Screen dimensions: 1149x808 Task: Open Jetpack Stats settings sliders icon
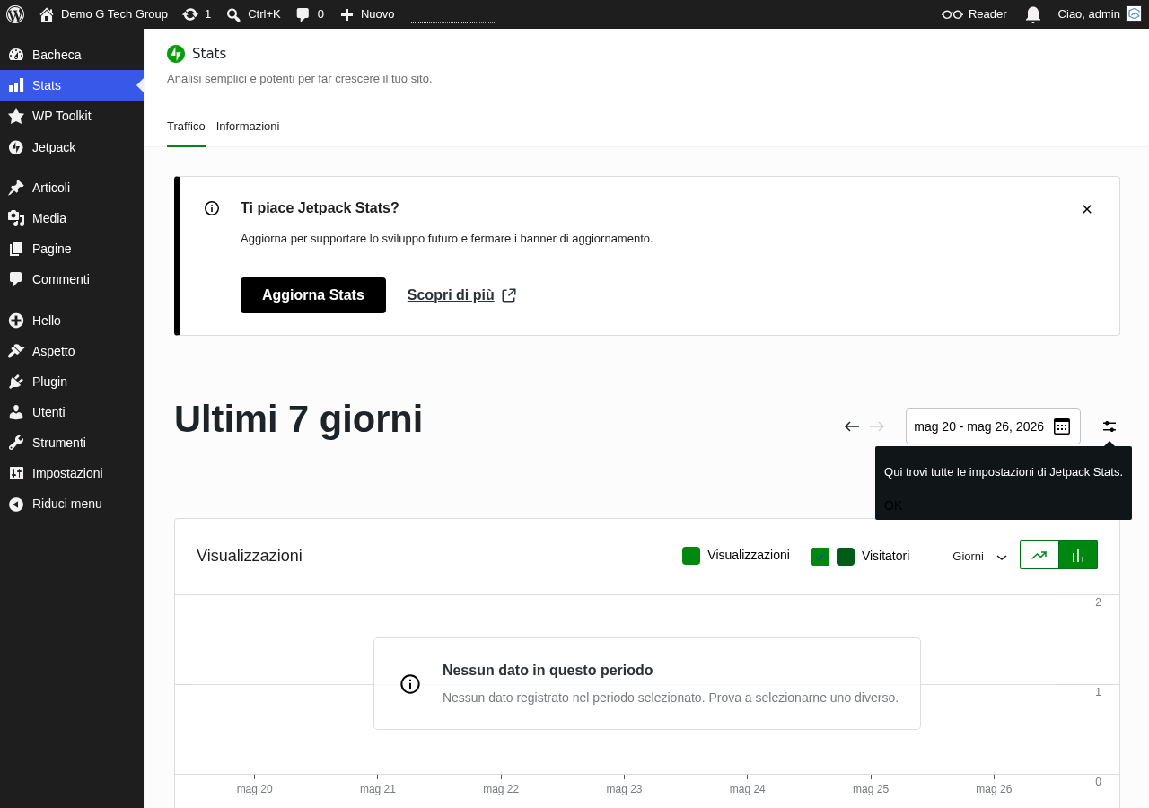[x=1110, y=426]
